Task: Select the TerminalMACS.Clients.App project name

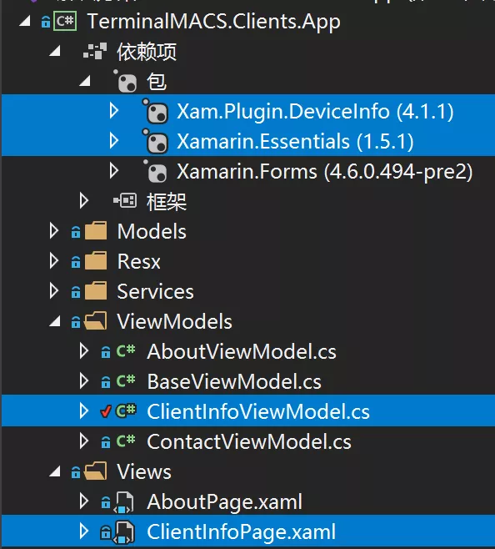Action: pos(213,22)
